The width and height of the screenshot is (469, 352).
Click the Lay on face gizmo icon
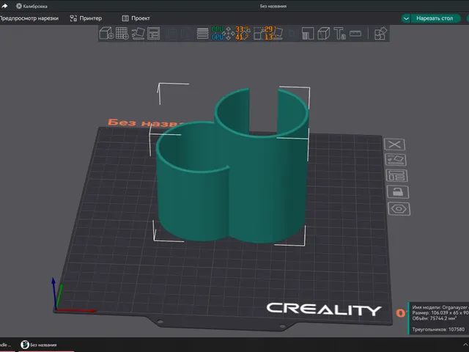(x=278, y=33)
